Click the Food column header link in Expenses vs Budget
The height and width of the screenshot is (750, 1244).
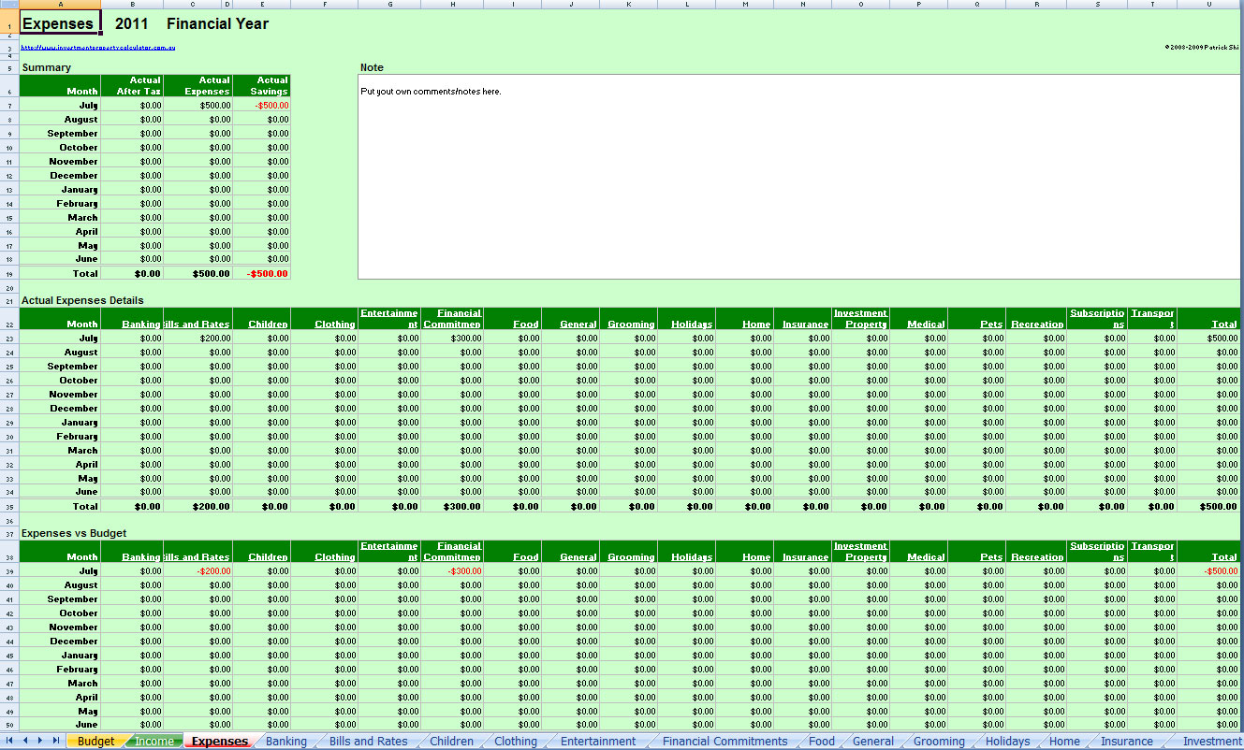pyautogui.click(x=525, y=557)
